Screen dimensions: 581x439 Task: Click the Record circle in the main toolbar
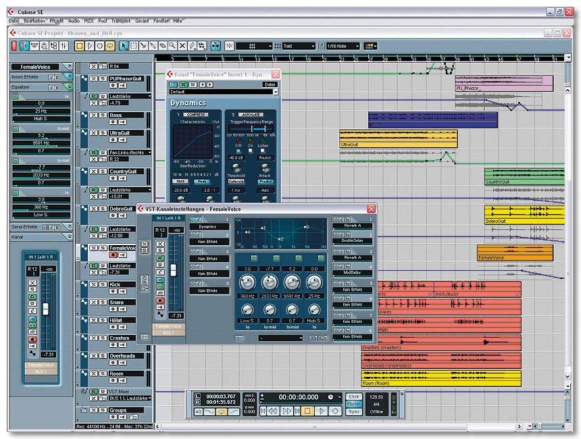pos(99,46)
